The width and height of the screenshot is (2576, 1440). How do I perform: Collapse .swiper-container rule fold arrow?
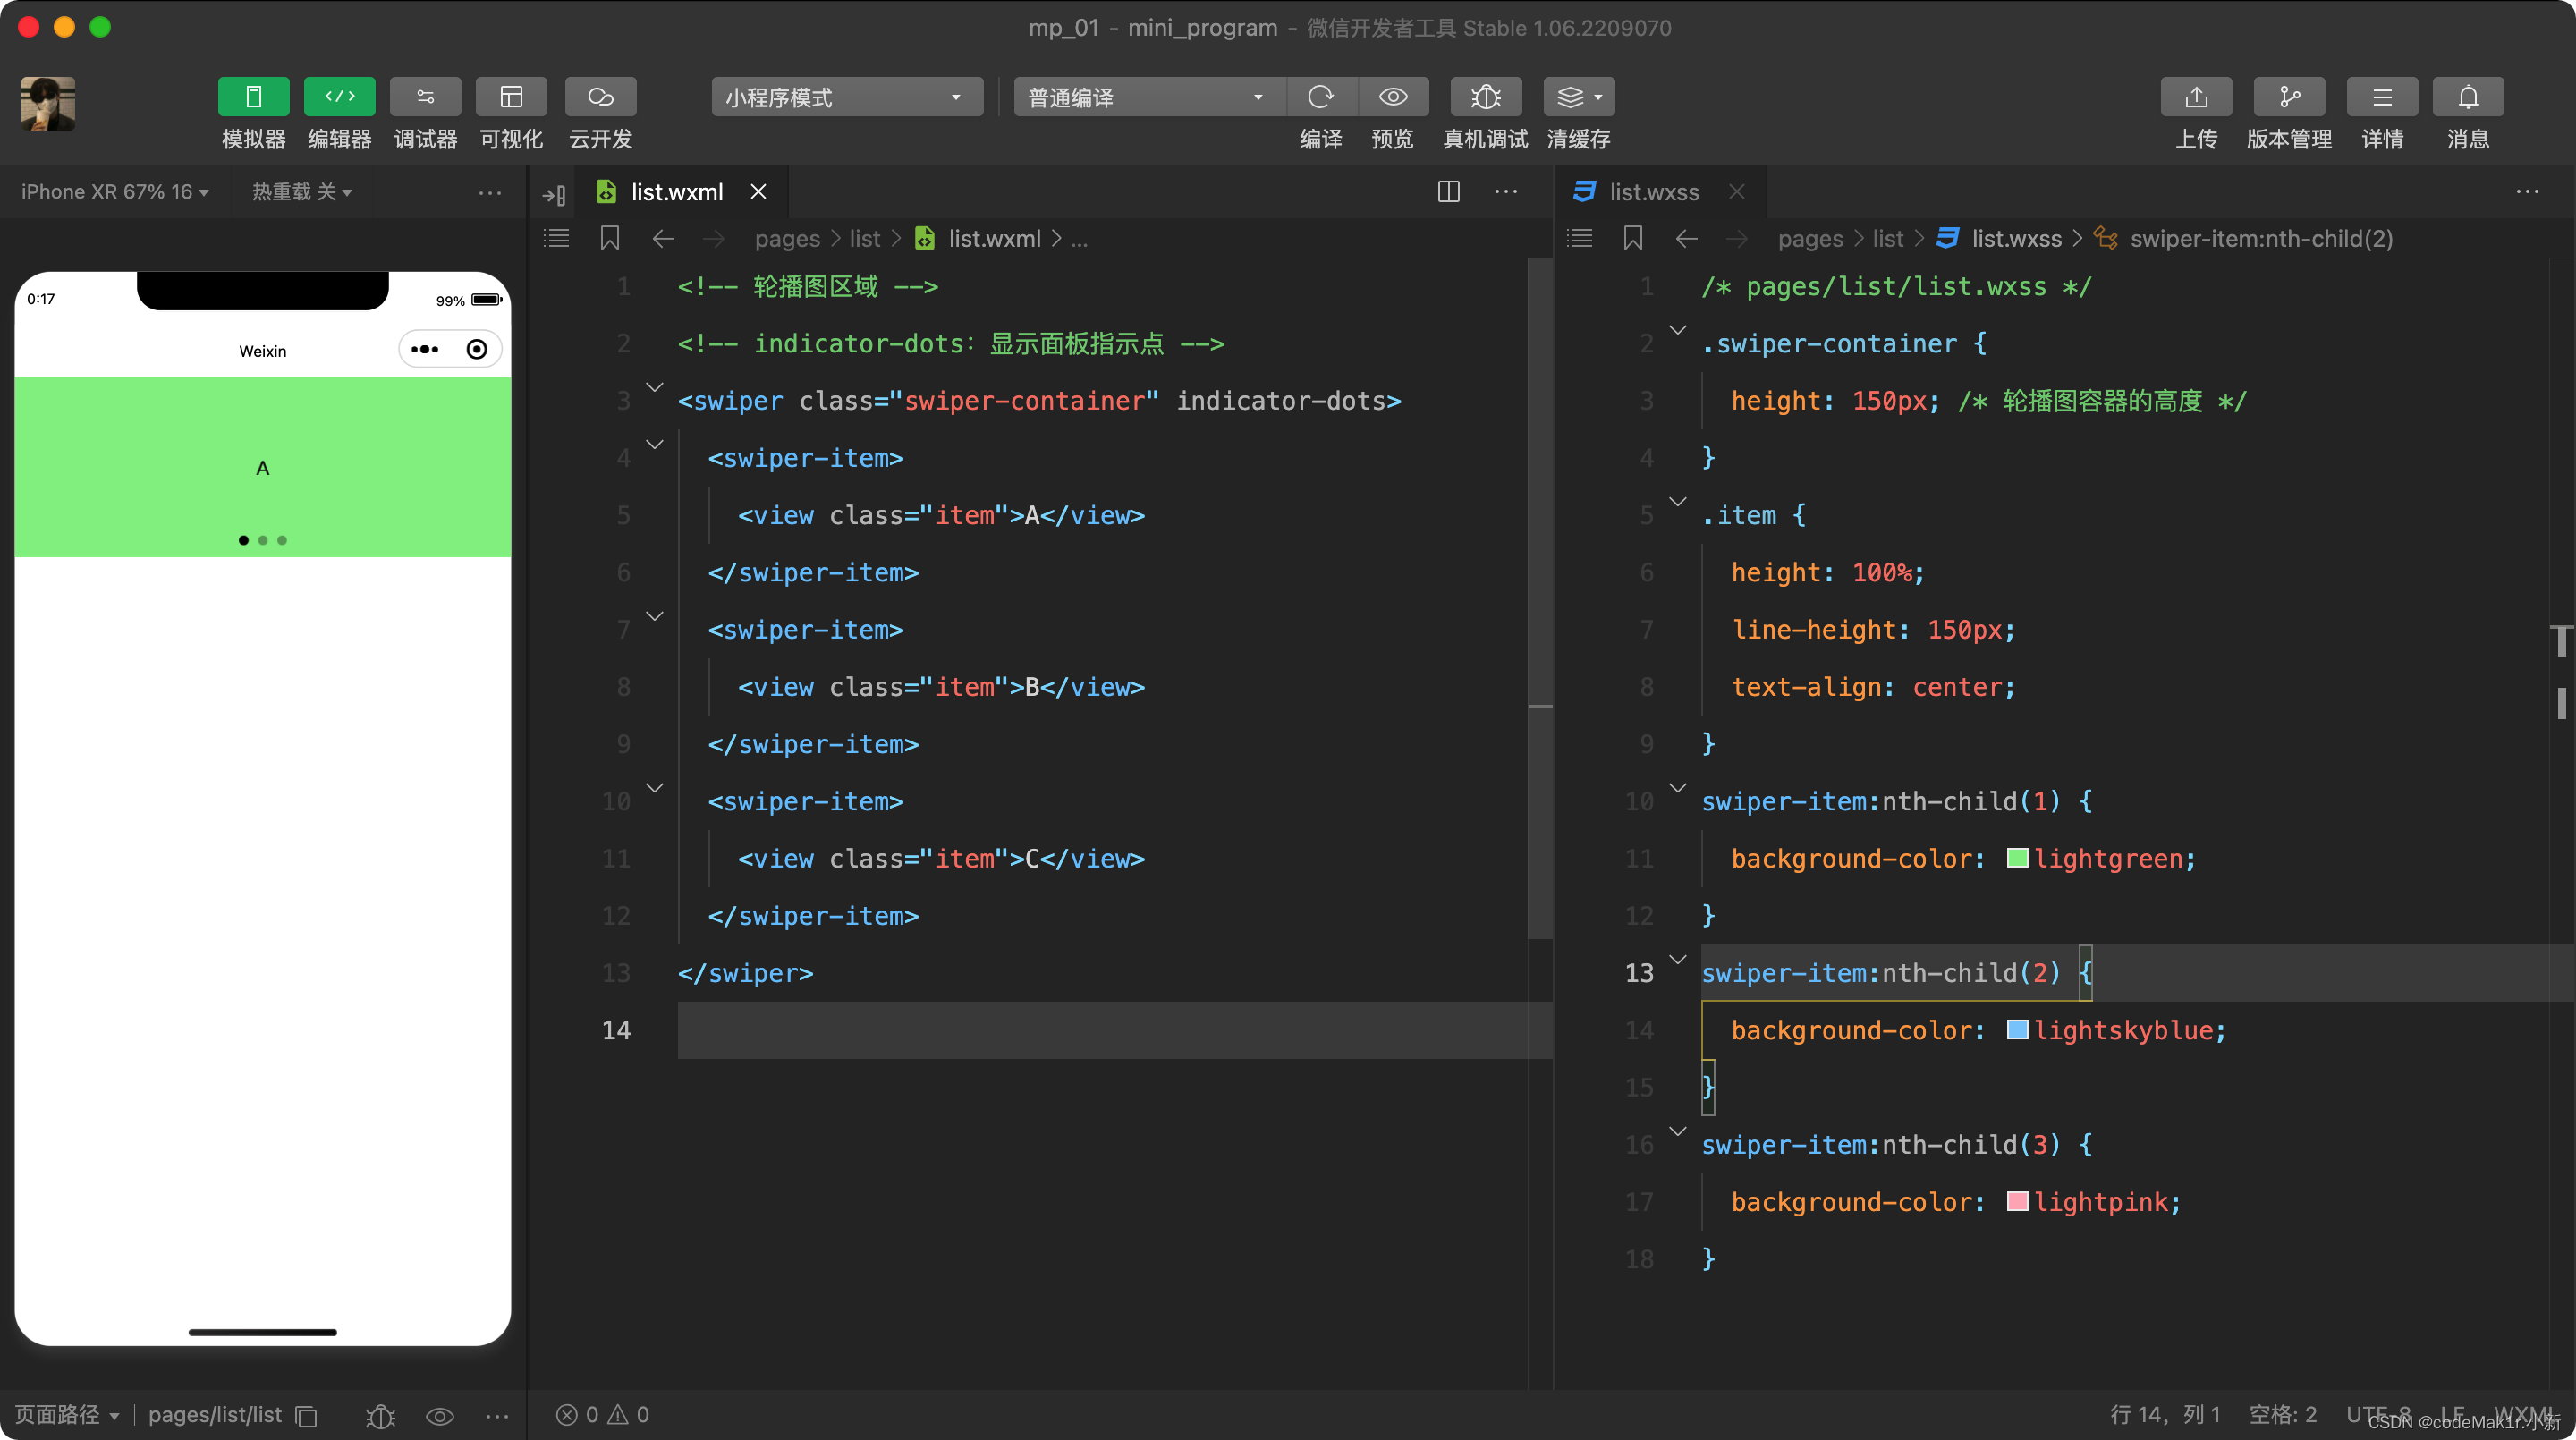pos(1677,330)
